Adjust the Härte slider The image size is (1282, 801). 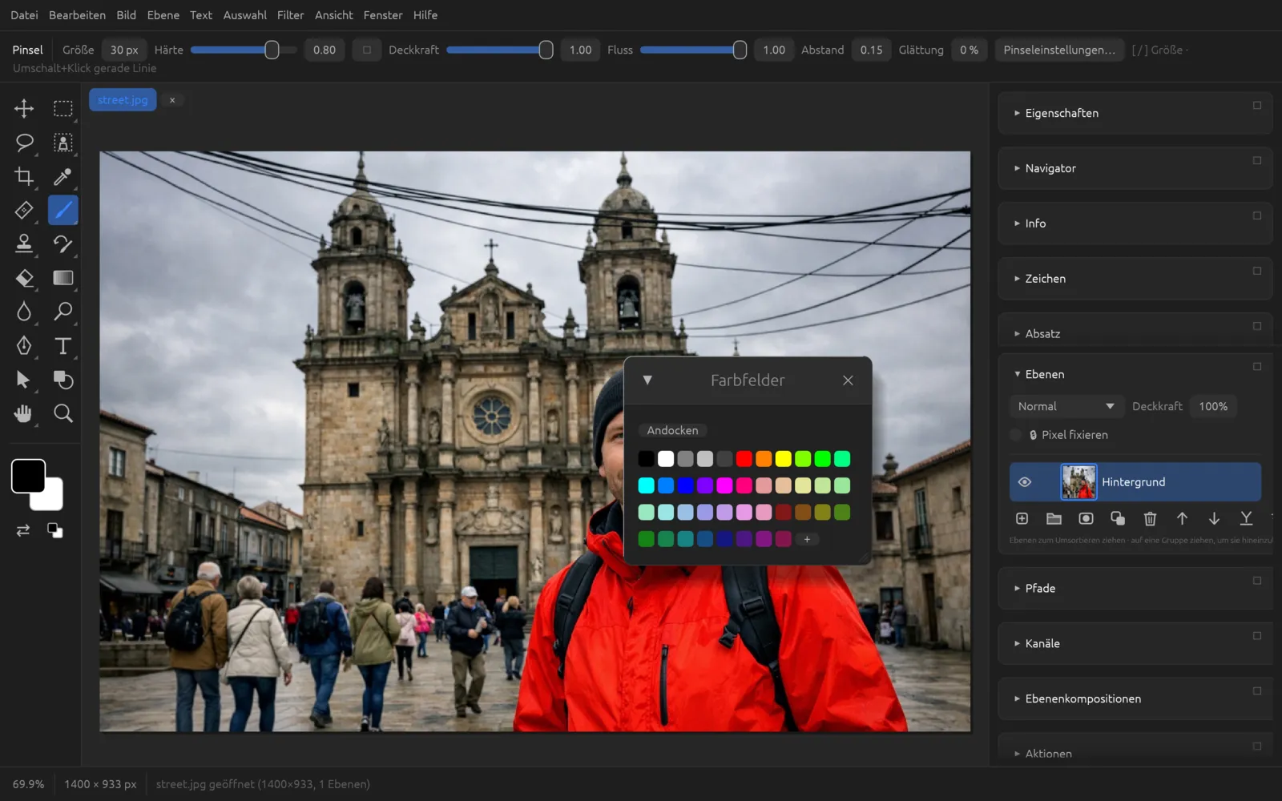(x=244, y=50)
